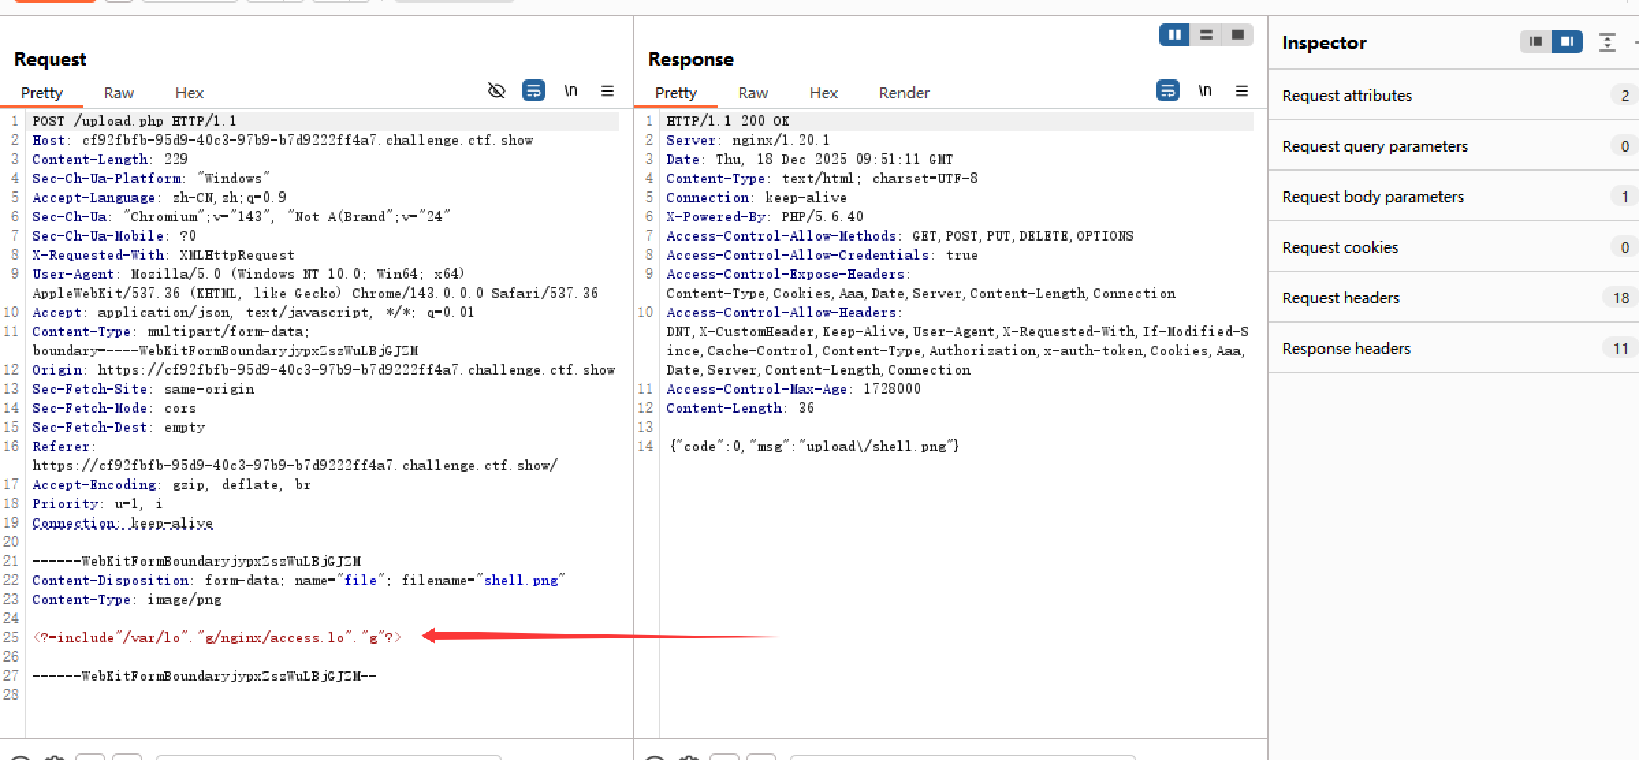Switch to side-by-side split layout
The height and width of the screenshot is (760, 1639).
[1174, 35]
